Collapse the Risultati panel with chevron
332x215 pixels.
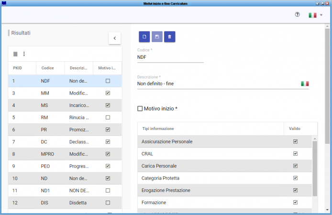114,38
